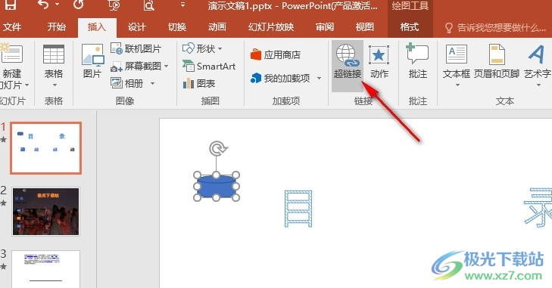The height and width of the screenshot is (288, 552).
Task: Select slide 2 thumbnail with dark image
Action: point(45,211)
